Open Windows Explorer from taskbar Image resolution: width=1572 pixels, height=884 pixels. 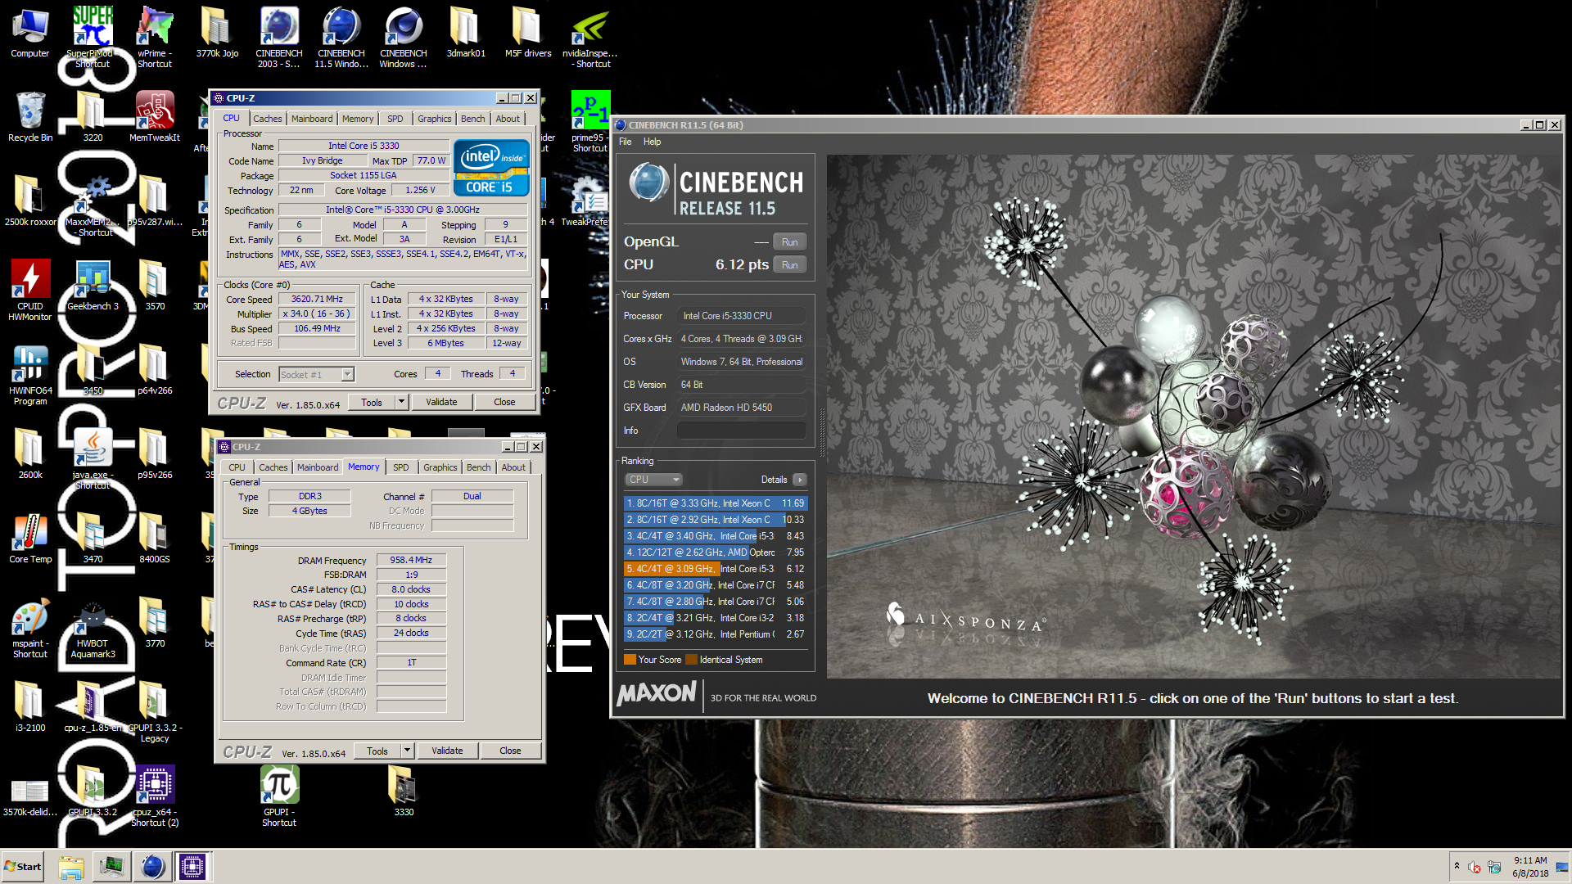71,867
